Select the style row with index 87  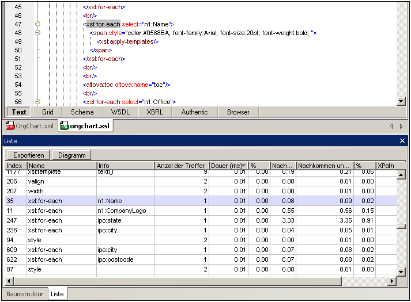[x=201, y=269]
